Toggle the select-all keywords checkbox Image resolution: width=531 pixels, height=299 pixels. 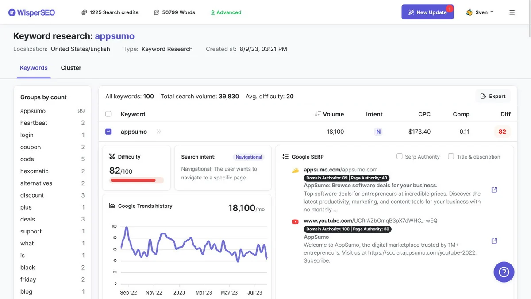point(108,114)
